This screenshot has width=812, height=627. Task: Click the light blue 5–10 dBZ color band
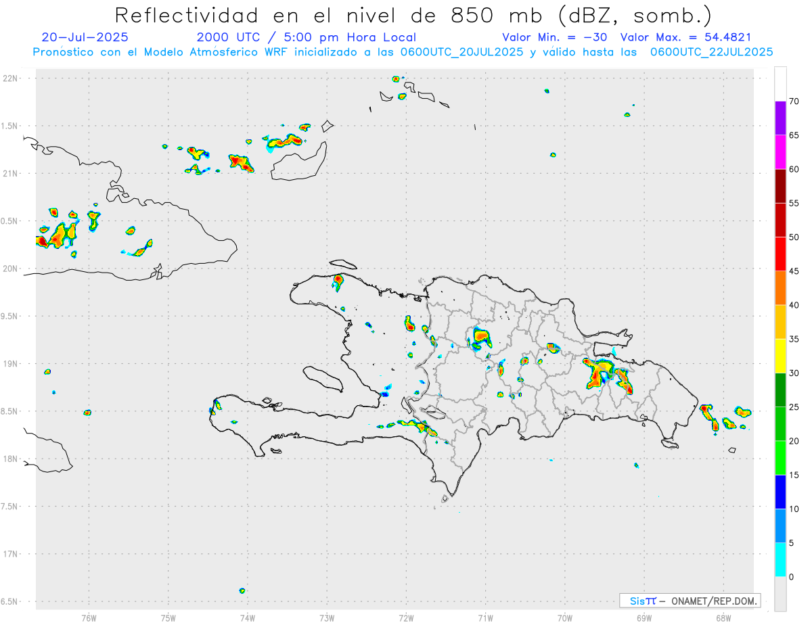click(780, 526)
